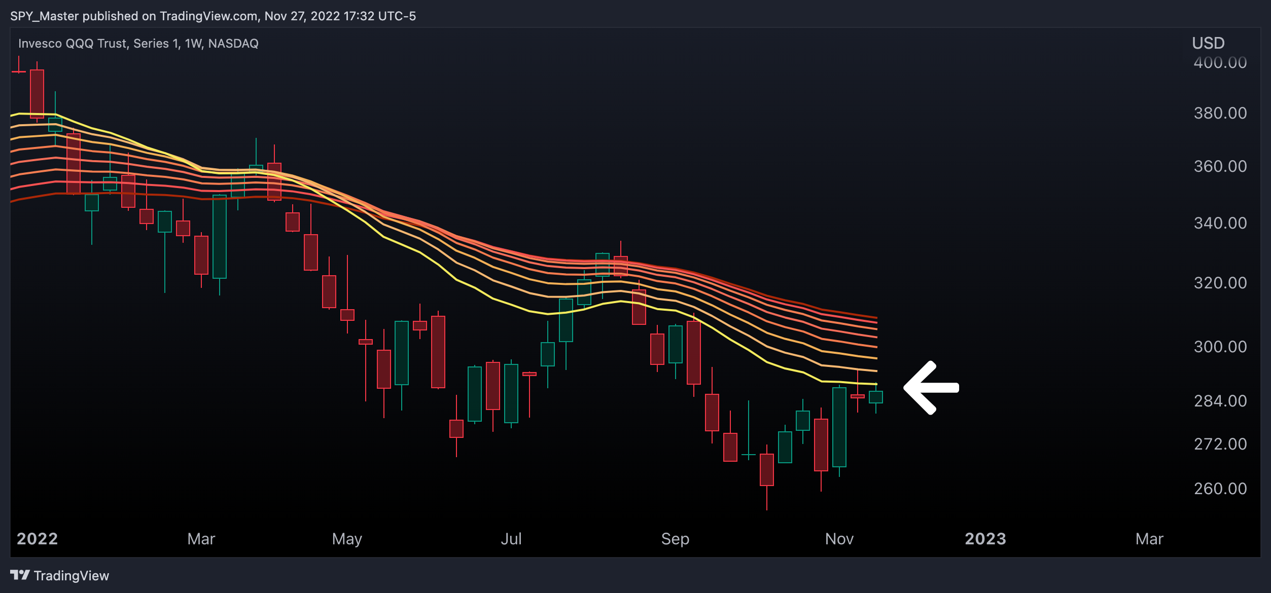Click the 2023 time axis label
This screenshot has height=593, width=1271.
click(985, 539)
